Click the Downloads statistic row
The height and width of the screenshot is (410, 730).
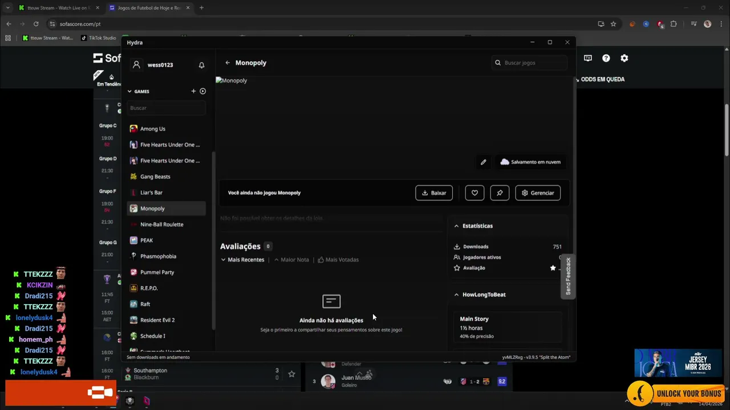(508, 247)
